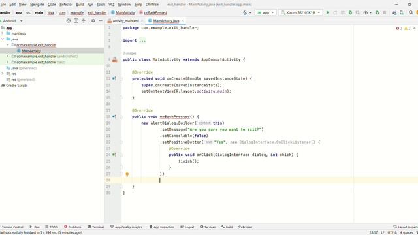Click the override gutter icon on line 18
The height and width of the screenshot is (235, 418).
[x=114, y=117]
